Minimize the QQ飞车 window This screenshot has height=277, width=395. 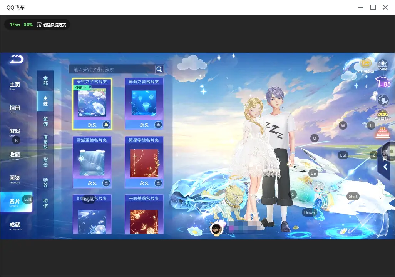[361, 7]
